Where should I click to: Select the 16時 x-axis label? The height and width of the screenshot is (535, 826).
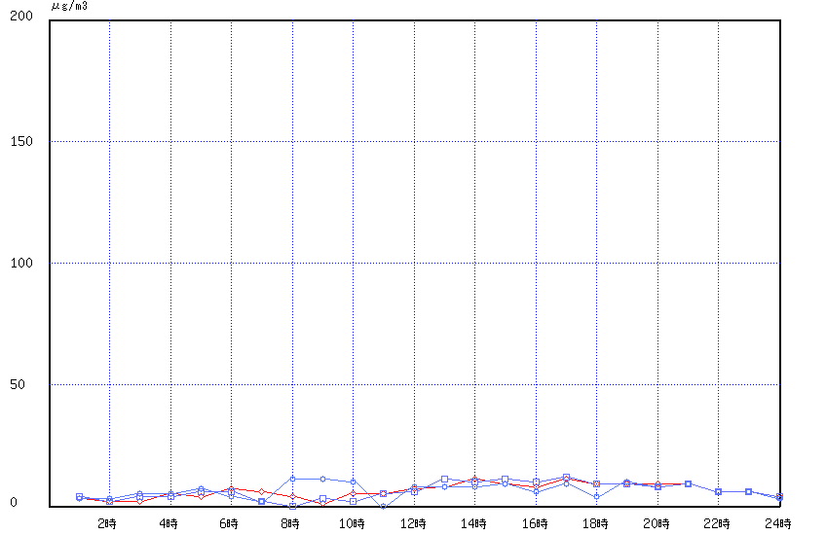[x=535, y=523]
